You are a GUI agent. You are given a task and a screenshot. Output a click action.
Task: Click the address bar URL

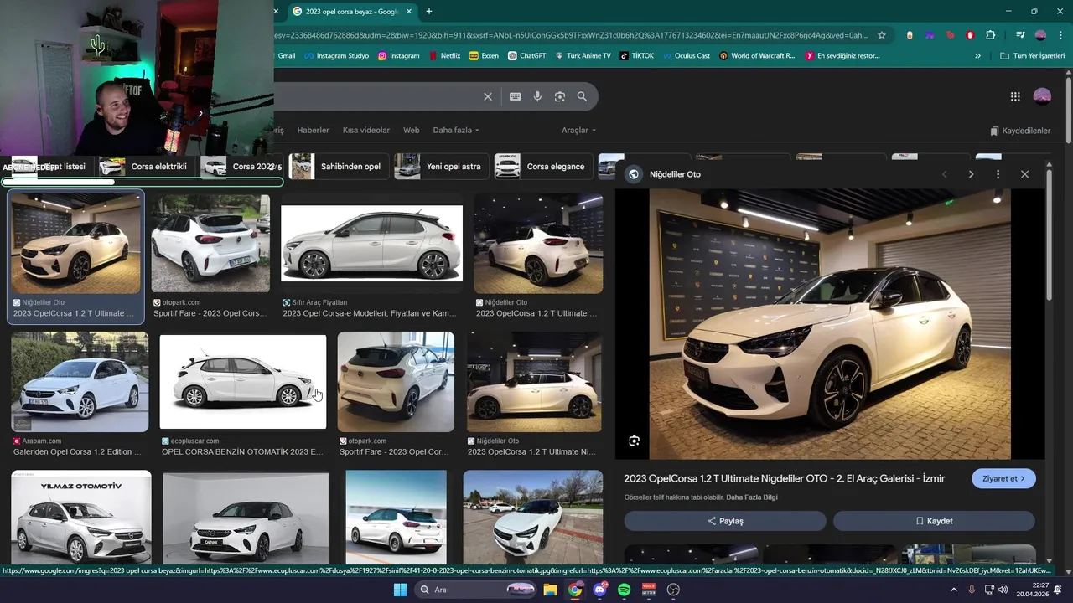click(x=572, y=35)
